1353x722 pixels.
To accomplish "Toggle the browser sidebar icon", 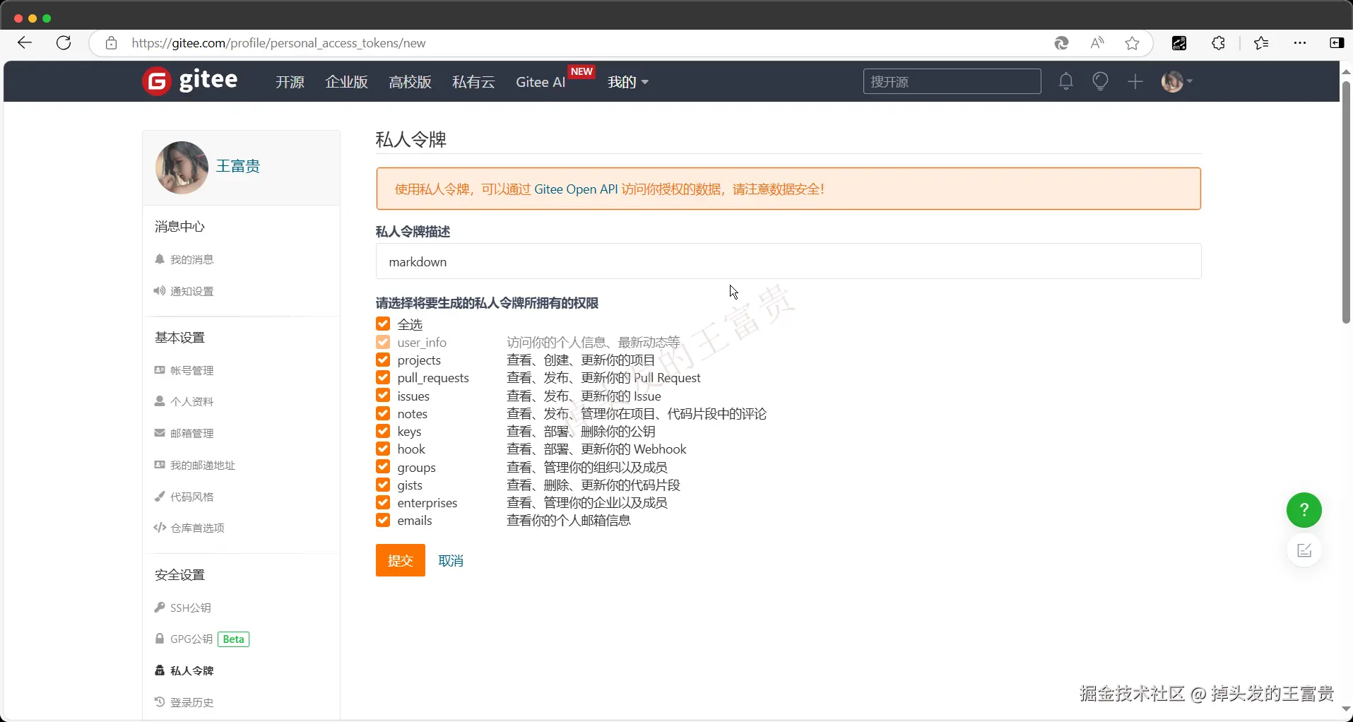I will [1337, 43].
